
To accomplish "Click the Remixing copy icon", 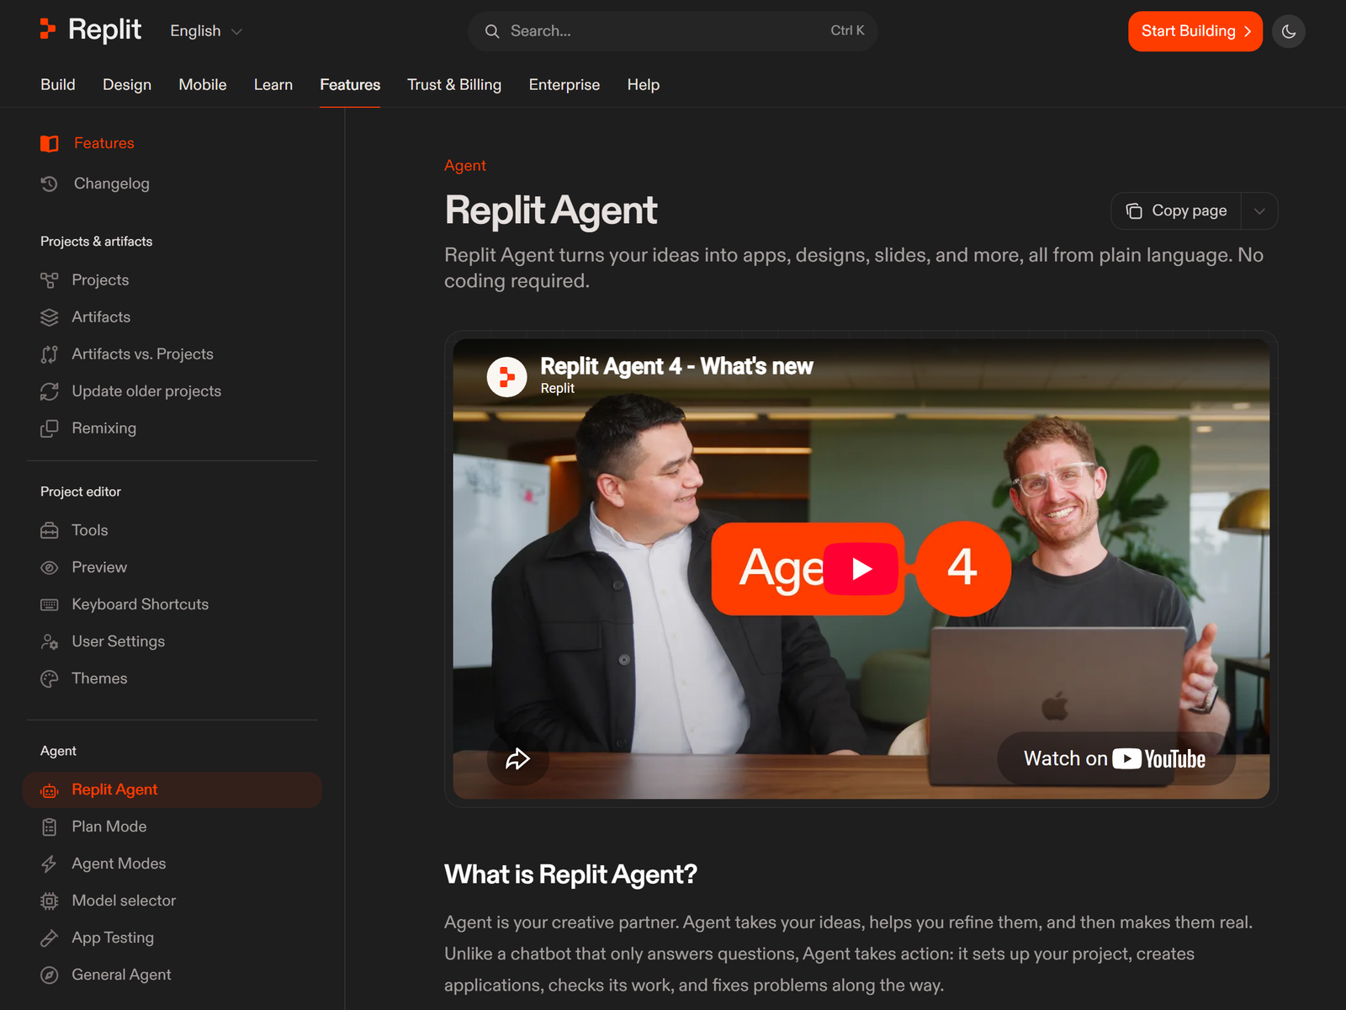I will click(50, 428).
